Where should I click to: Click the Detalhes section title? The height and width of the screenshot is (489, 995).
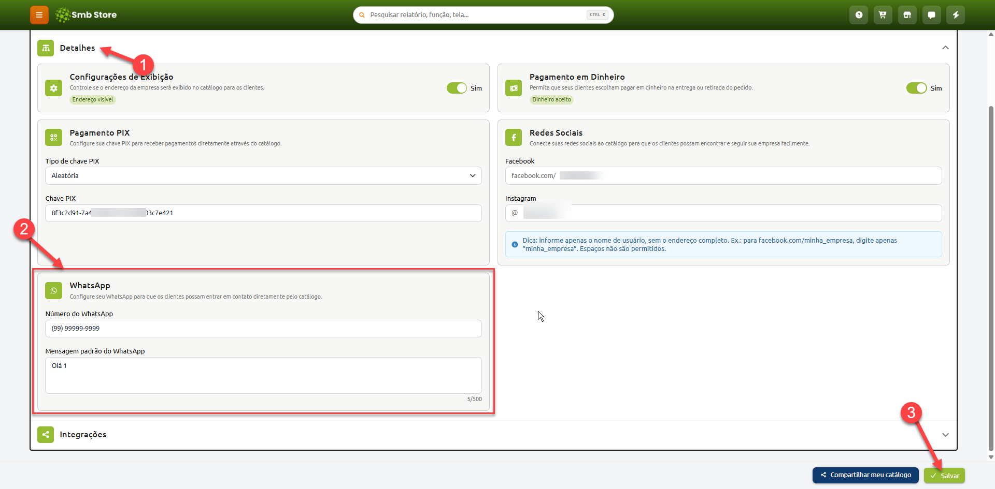[77, 48]
